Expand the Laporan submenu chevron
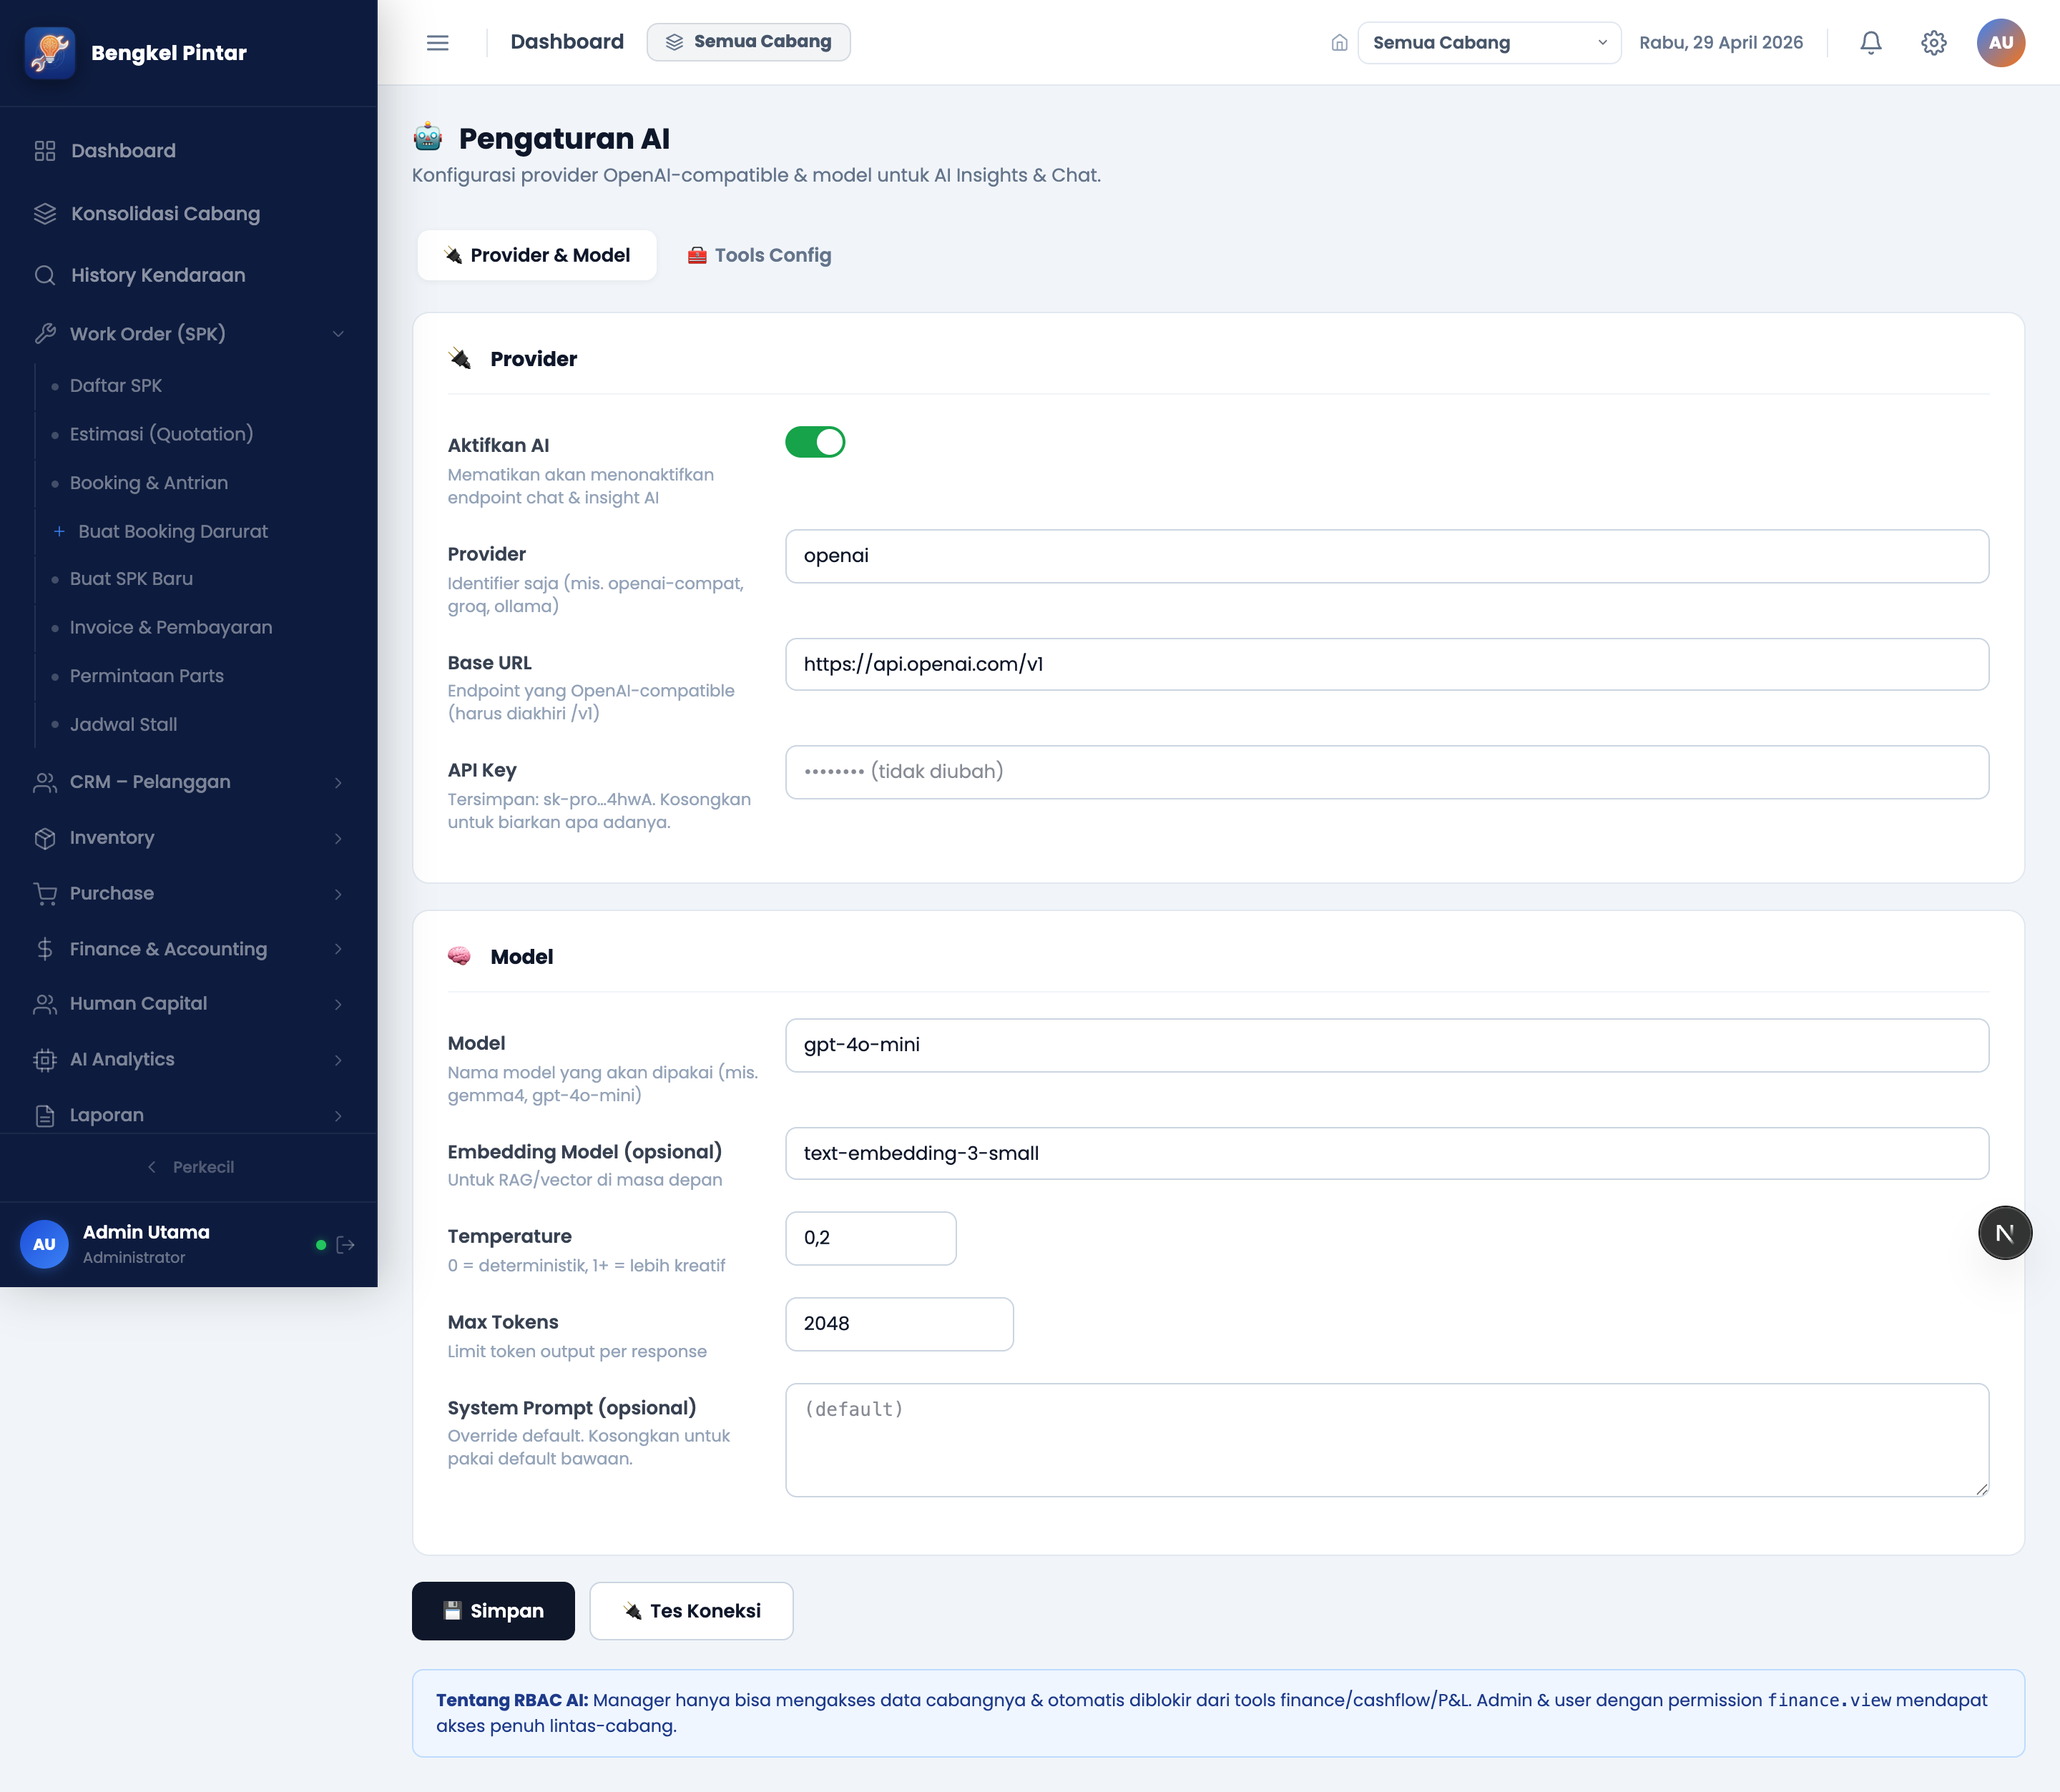 point(338,1116)
